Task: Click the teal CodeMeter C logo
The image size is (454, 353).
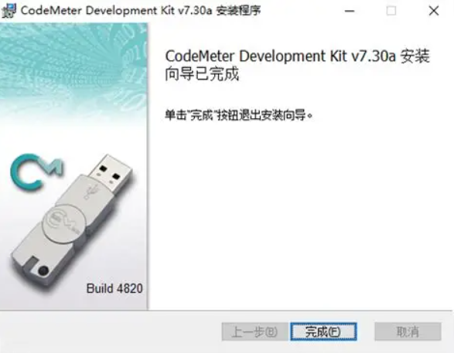Action: point(36,172)
